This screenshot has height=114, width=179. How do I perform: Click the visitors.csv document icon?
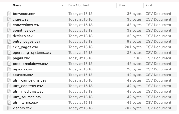(x=9, y=108)
